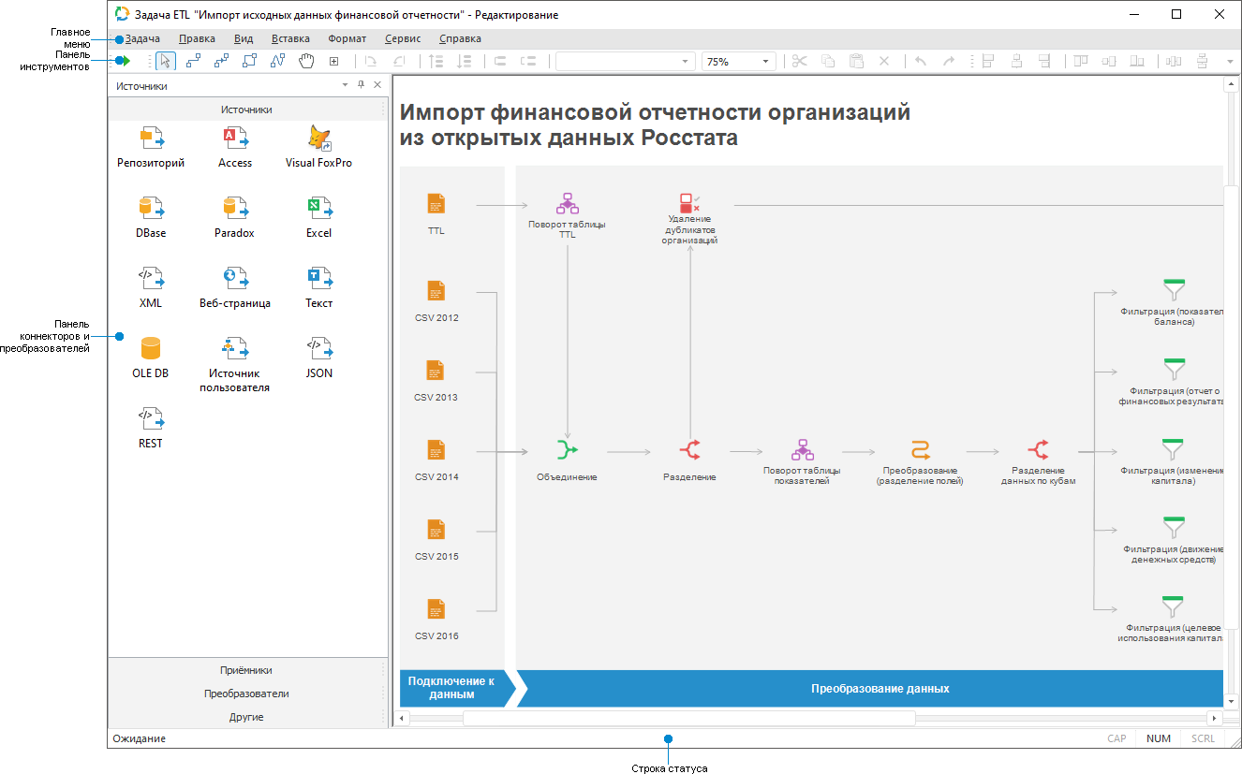This screenshot has height=774, width=1242.
Task: Open the 75% zoom level dropdown
Action: [x=765, y=60]
